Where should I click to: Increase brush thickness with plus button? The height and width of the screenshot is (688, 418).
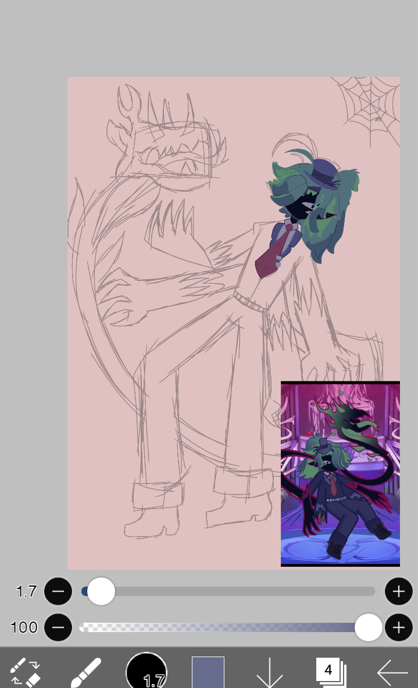[398, 591]
